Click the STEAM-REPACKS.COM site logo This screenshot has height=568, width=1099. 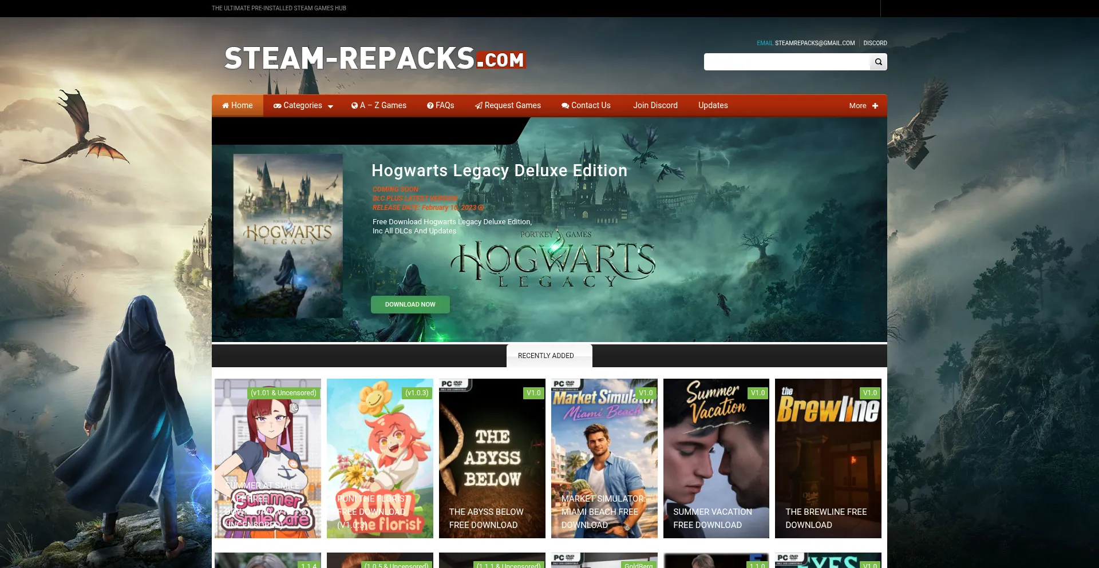point(375,58)
